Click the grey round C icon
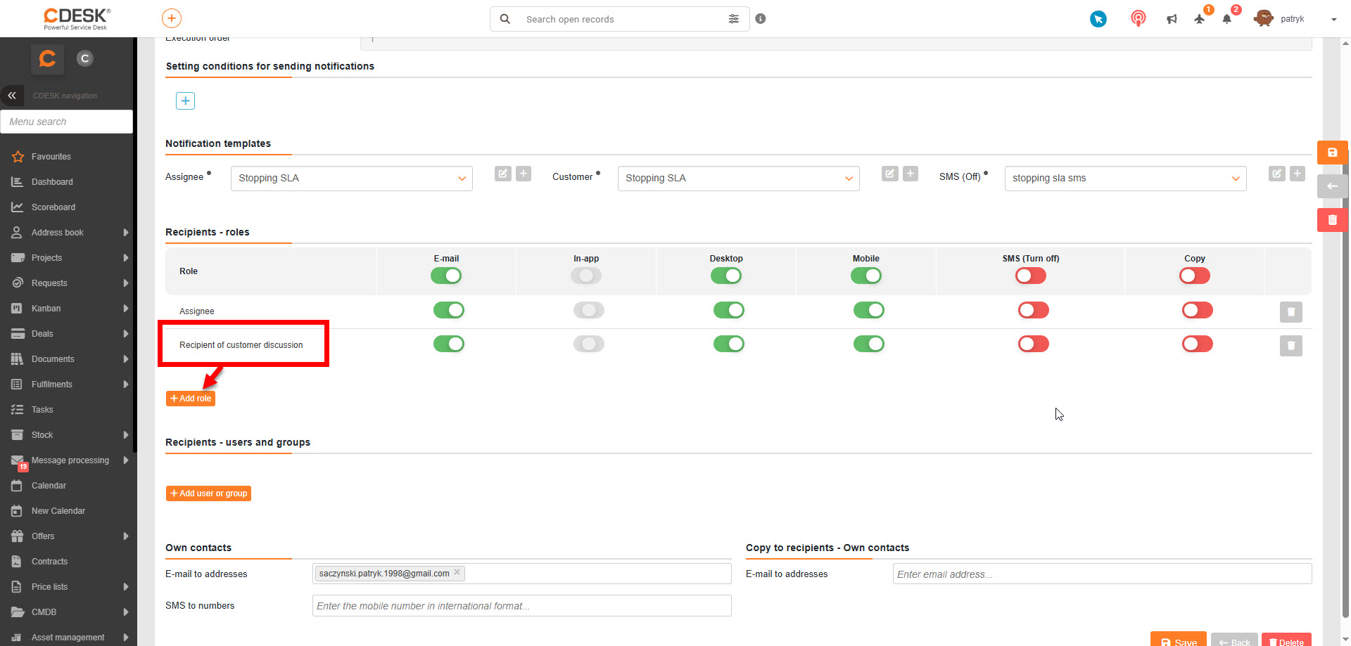The image size is (1351, 646). tap(85, 58)
